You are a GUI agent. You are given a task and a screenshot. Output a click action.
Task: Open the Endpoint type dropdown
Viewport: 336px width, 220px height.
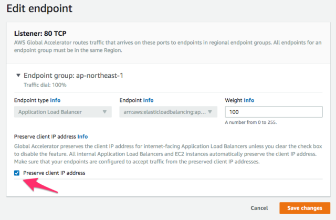(62, 112)
